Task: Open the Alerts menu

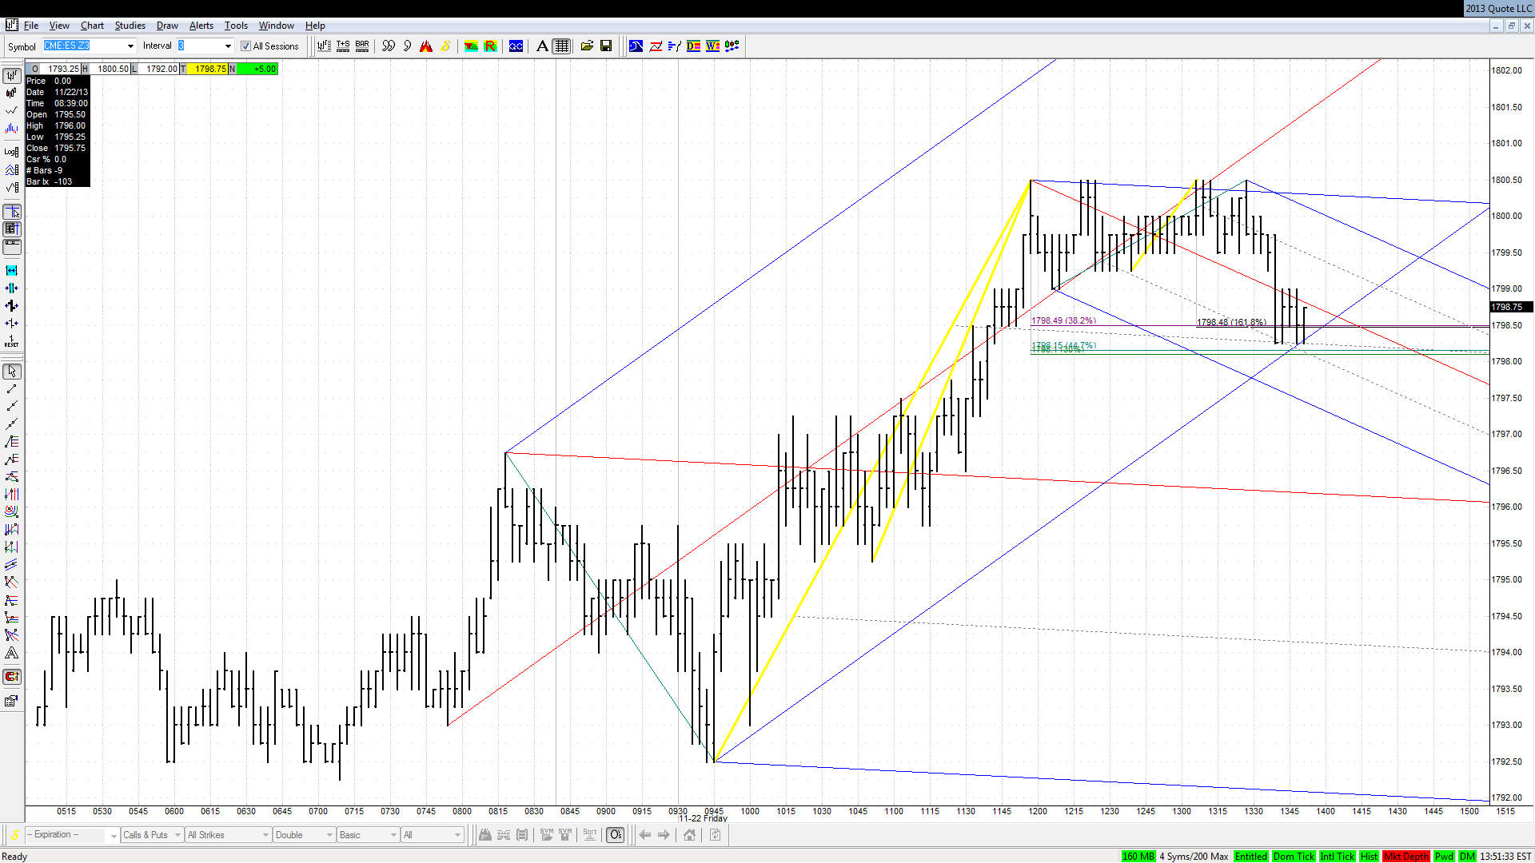Action: tap(201, 26)
